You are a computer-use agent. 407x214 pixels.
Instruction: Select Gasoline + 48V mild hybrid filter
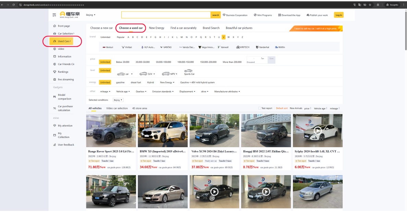[197, 83]
